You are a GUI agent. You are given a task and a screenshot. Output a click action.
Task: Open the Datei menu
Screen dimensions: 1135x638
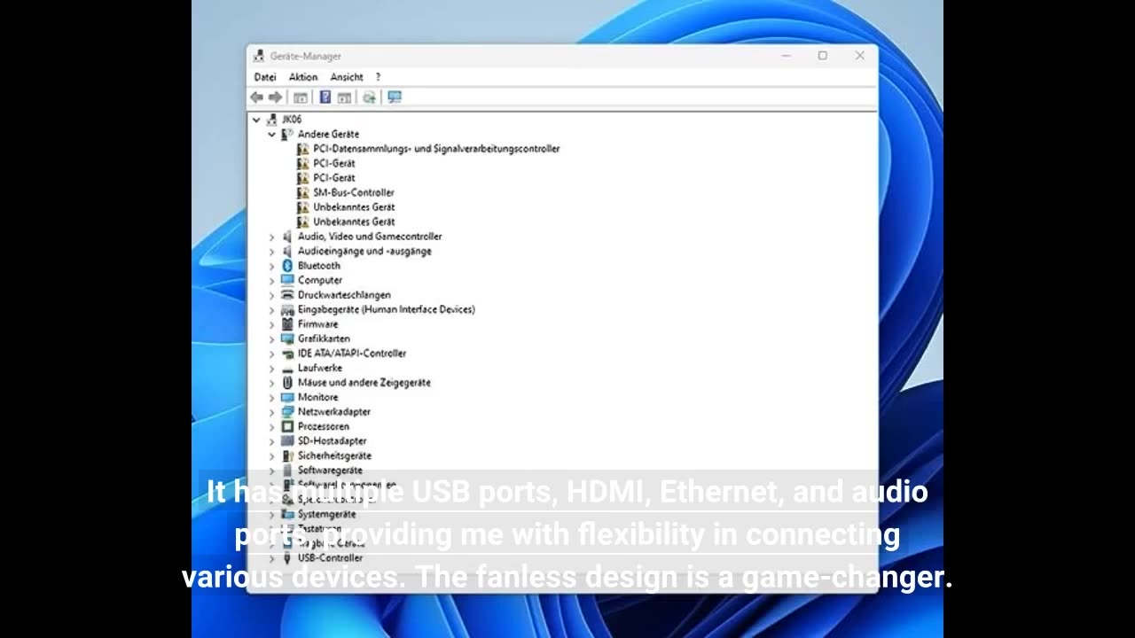[x=265, y=77]
